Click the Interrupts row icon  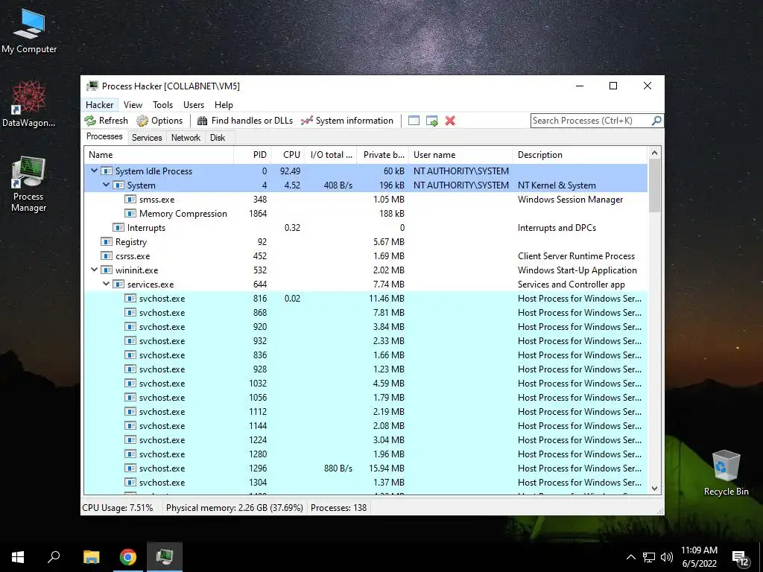click(118, 228)
